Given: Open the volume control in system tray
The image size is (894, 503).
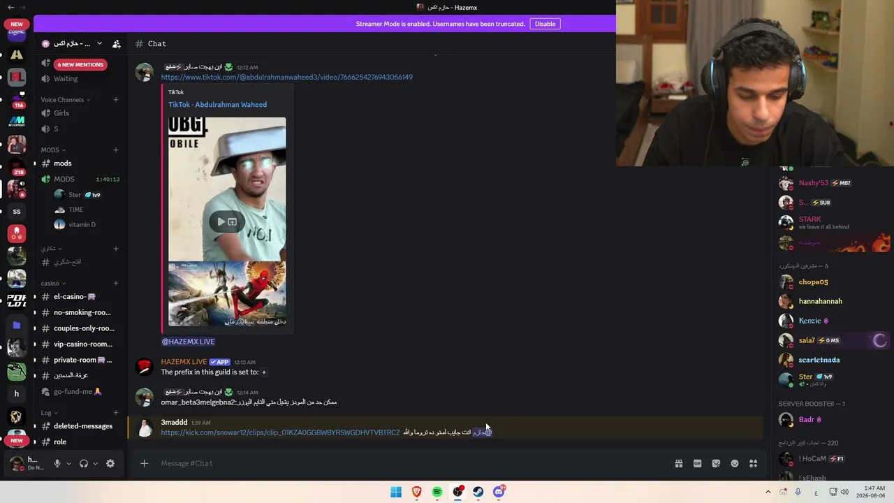Looking at the screenshot, I should click(x=844, y=492).
